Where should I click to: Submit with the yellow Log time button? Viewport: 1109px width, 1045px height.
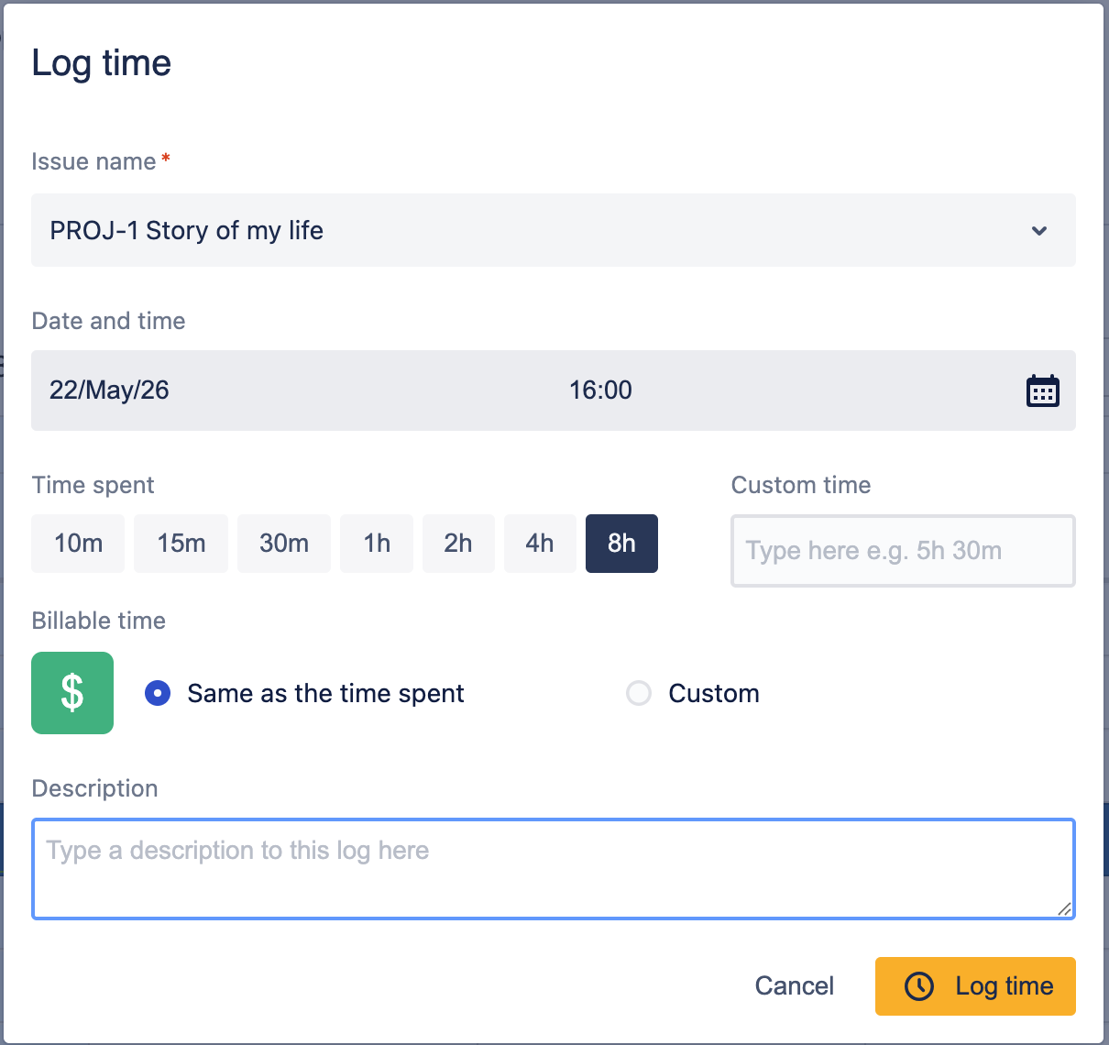tap(975, 986)
